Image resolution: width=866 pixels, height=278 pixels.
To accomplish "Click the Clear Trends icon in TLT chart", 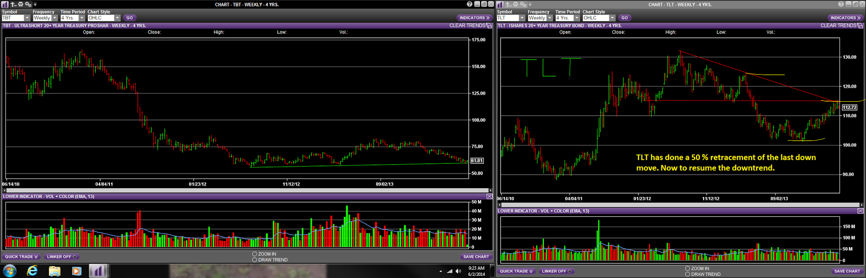I will click(860, 25).
